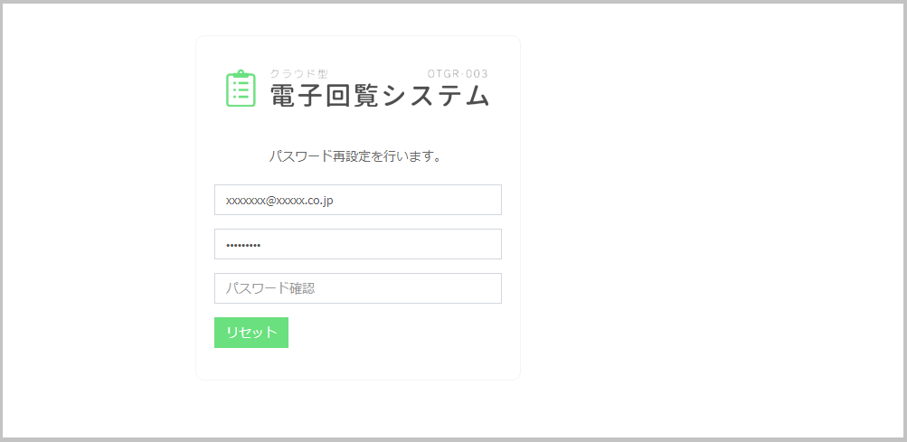Focus the パスワード確認 confirmation field
The width and height of the screenshot is (907, 442).
pos(357,288)
